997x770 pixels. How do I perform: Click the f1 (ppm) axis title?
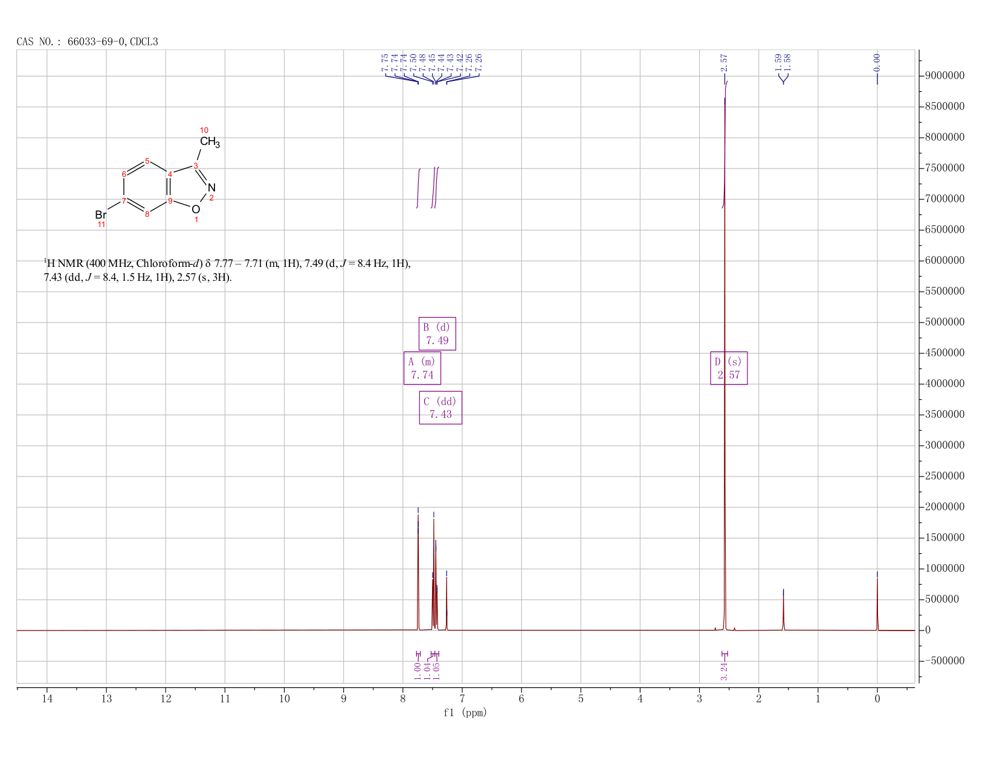[x=465, y=713]
